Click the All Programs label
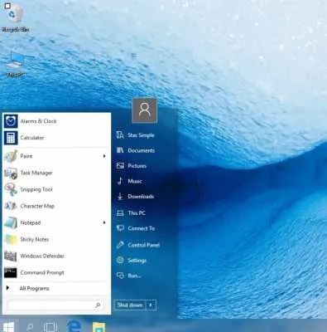 (x=34, y=289)
